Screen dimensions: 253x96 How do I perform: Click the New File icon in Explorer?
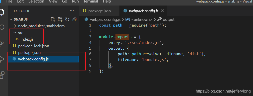click(53, 20)
